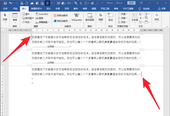This screenshot has height=116, width=170.
Task: Click the 图片 insert picture button
Action: click(26, 14)
